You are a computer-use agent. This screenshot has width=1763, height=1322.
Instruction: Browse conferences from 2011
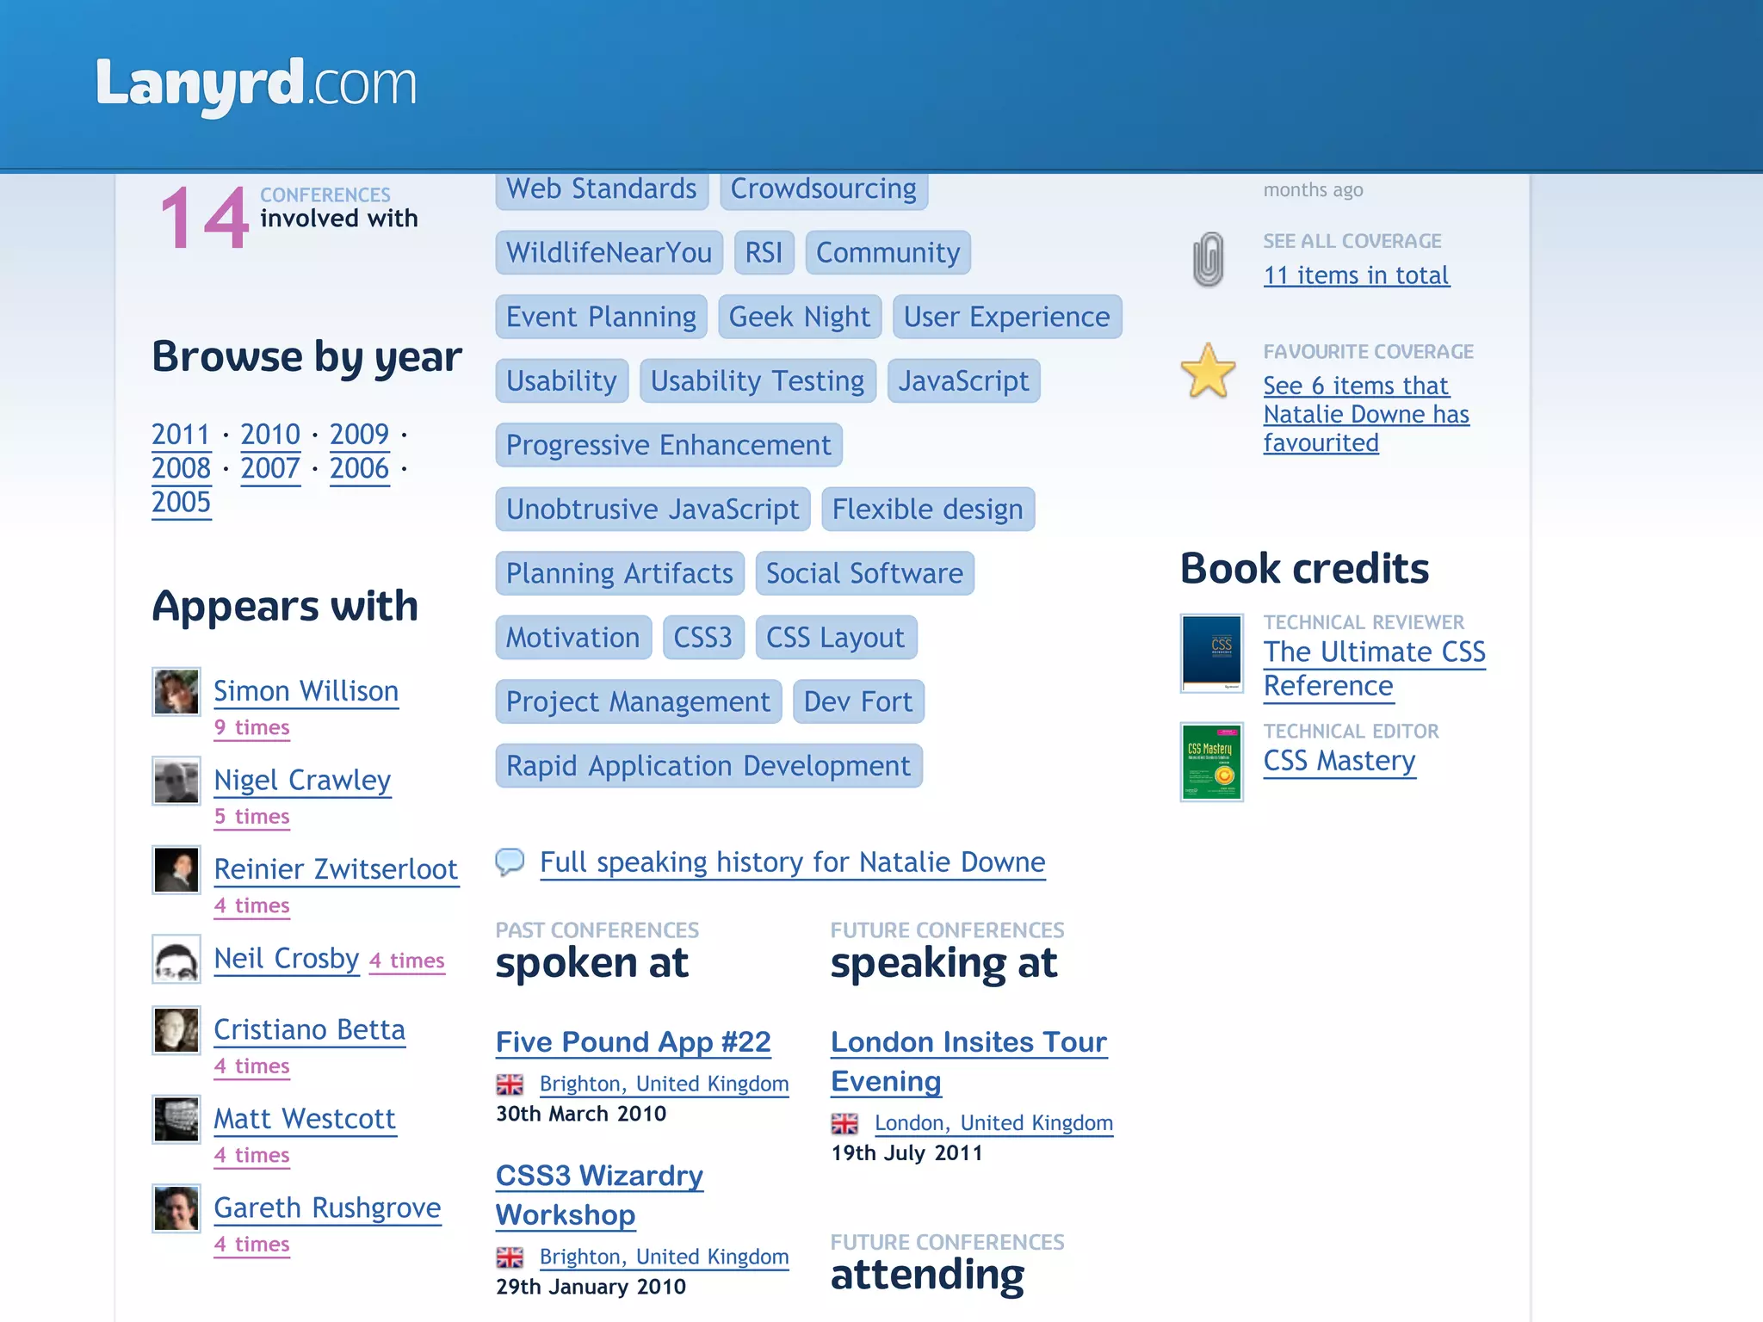point(181,435)
